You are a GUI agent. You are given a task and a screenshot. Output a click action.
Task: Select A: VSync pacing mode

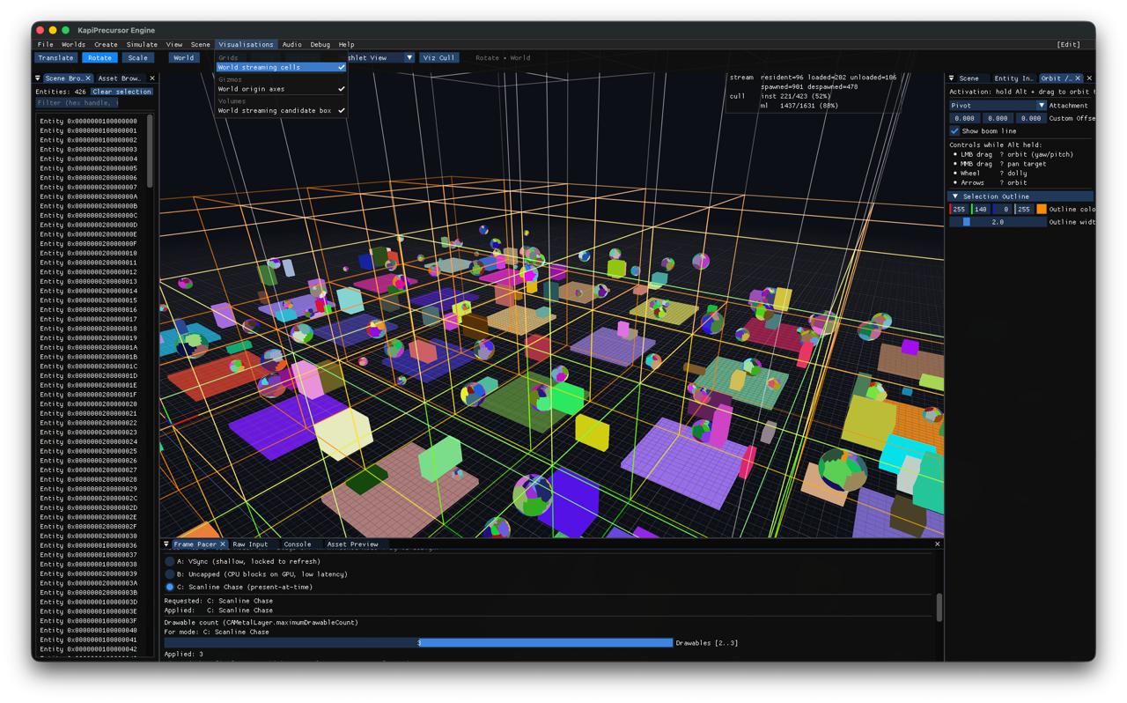170,561
